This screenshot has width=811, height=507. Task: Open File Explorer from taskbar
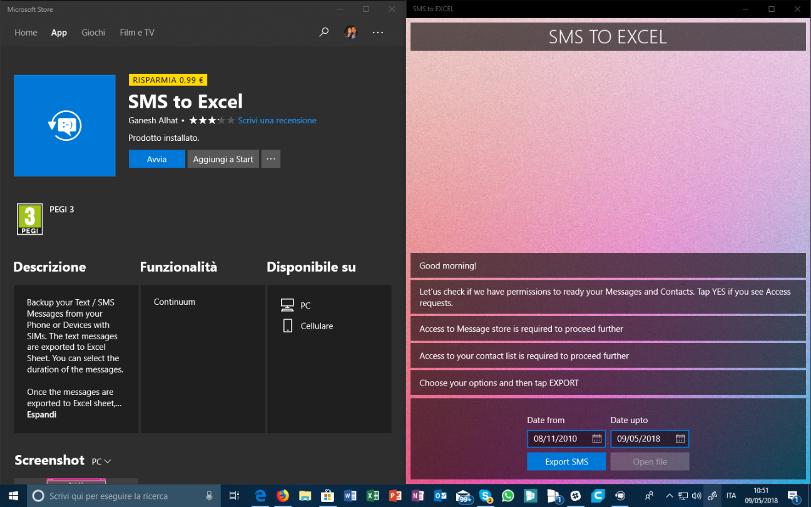[x=305, y=496]
